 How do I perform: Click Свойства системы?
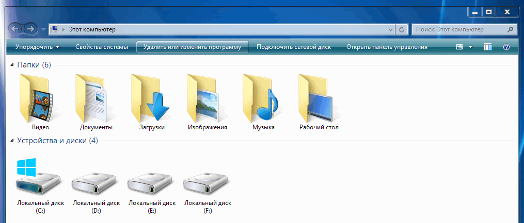(x=102, y=47)
